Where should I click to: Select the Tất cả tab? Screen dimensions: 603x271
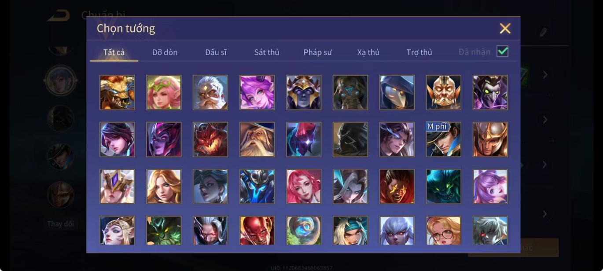click(x=114, y=52)
